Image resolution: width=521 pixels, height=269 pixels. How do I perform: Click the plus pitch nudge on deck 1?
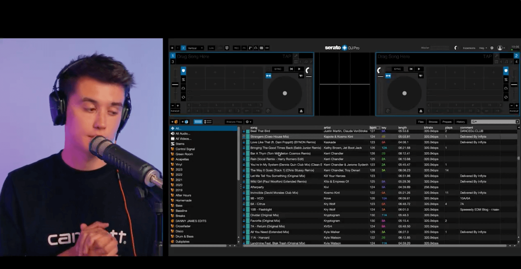(178, 106)
